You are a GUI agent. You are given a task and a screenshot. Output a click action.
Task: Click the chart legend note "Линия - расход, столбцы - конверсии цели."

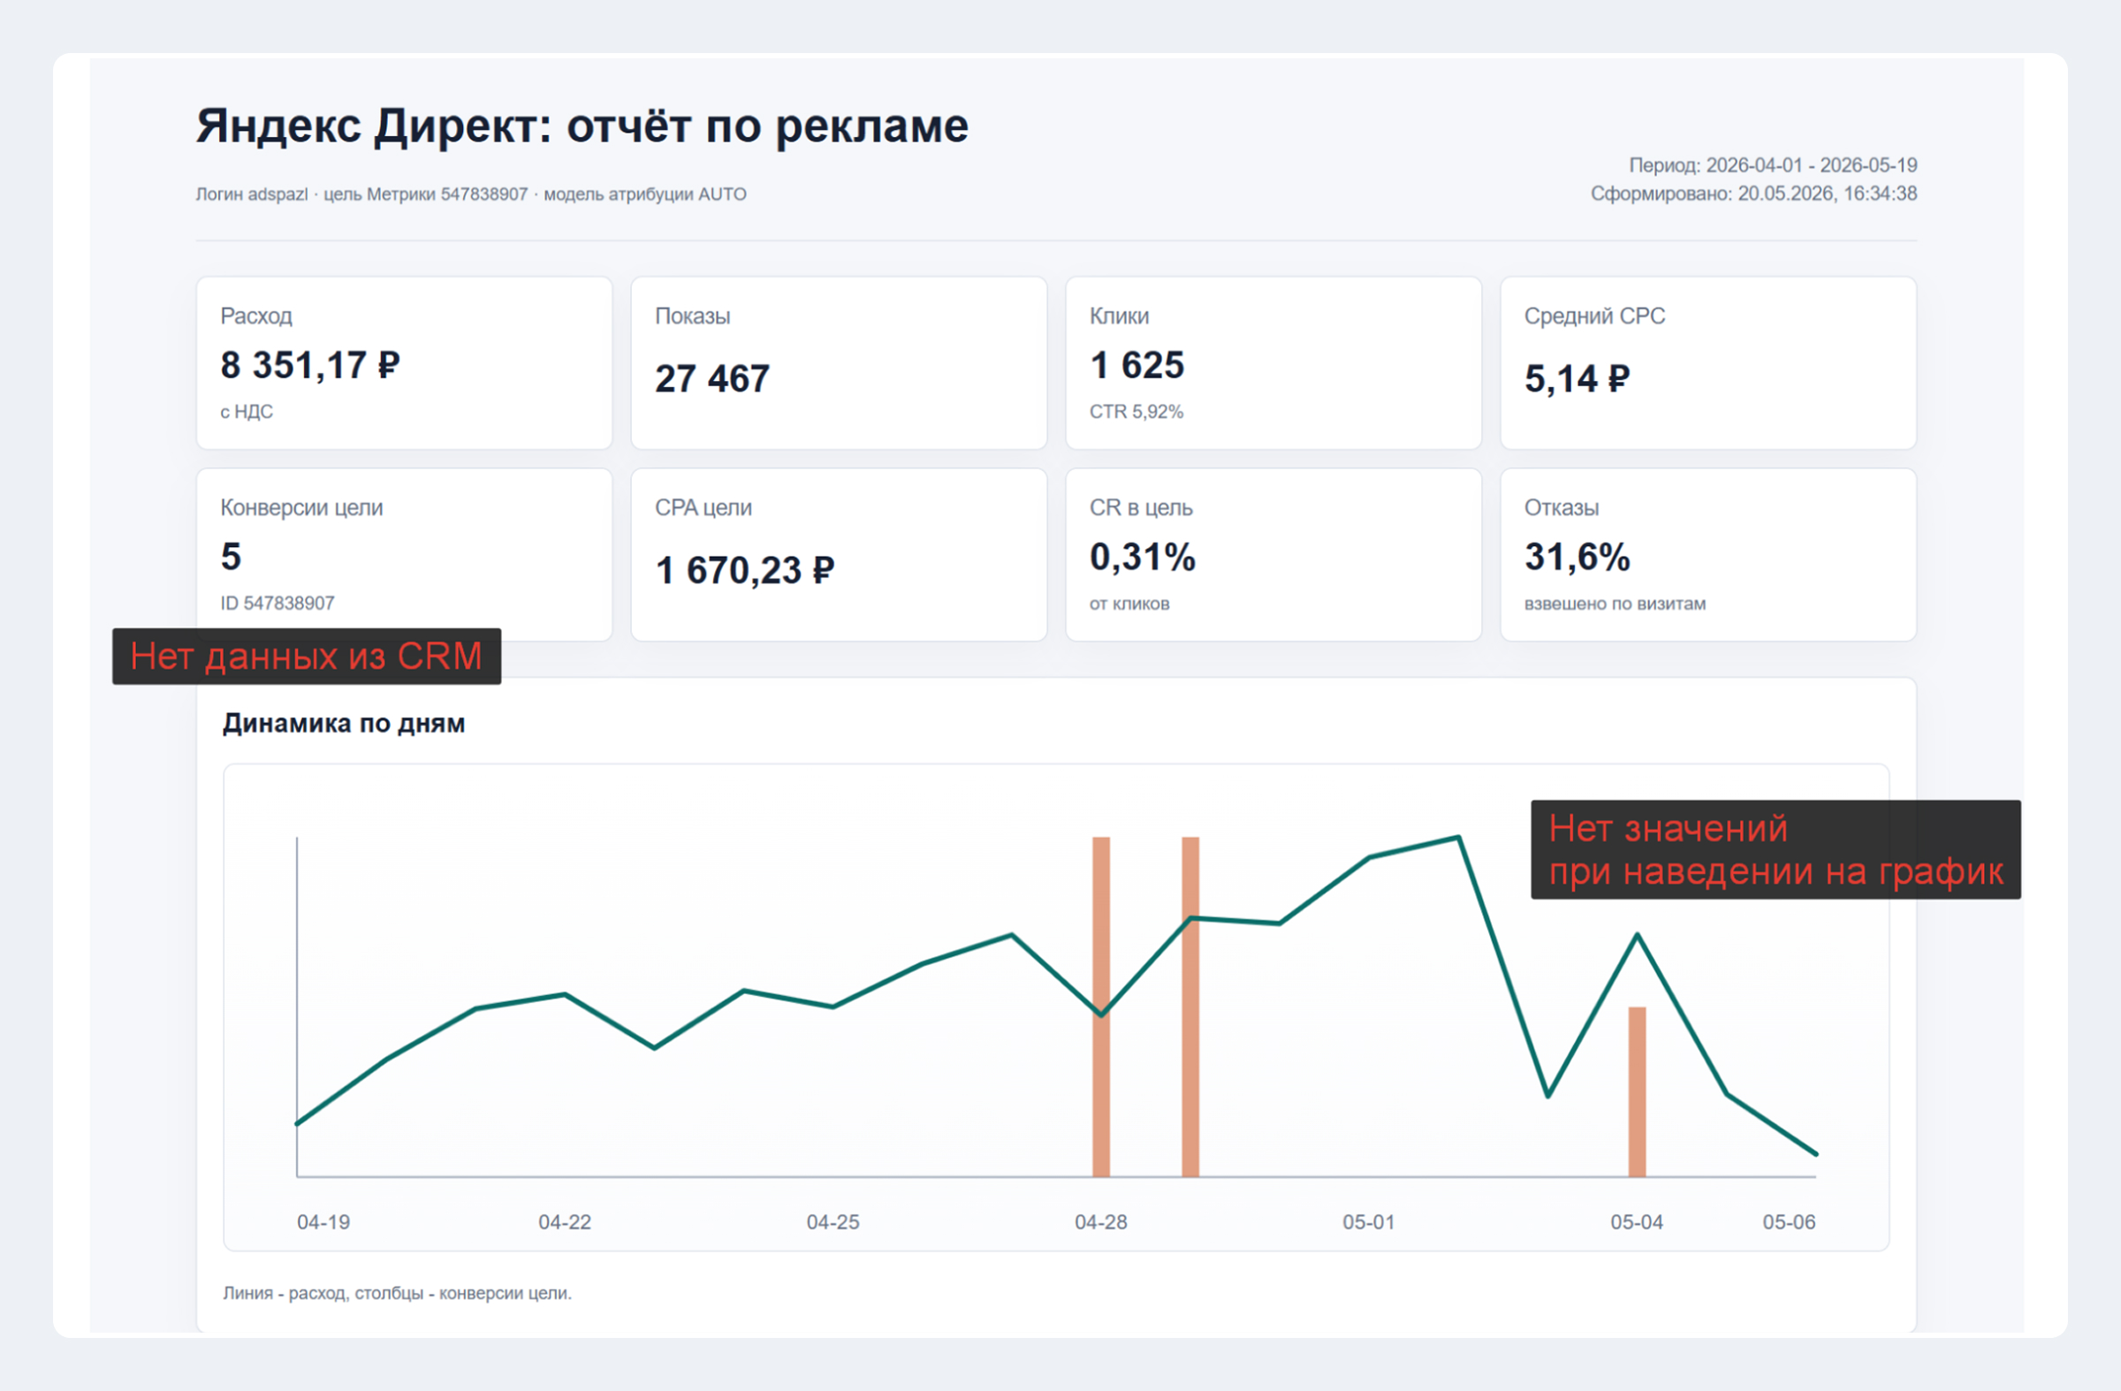click(x=398, y=1293)
